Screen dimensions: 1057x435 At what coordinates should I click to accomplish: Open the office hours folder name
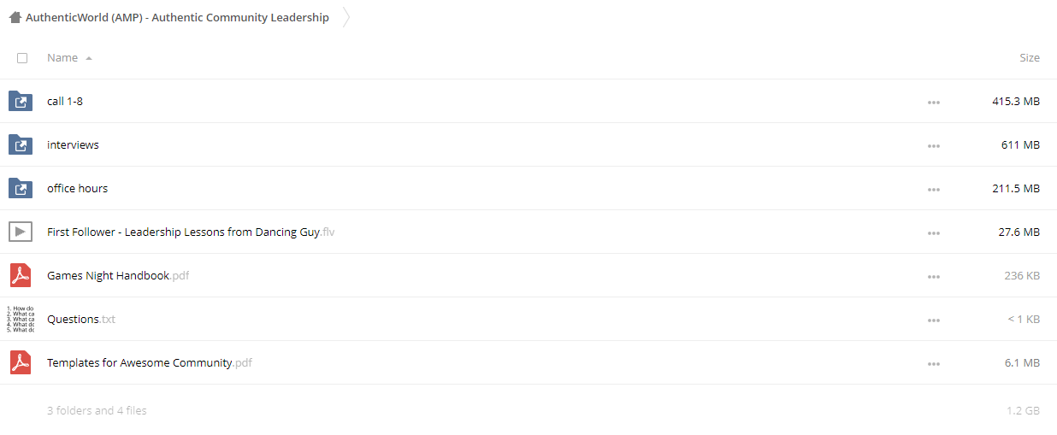point(77,188)
